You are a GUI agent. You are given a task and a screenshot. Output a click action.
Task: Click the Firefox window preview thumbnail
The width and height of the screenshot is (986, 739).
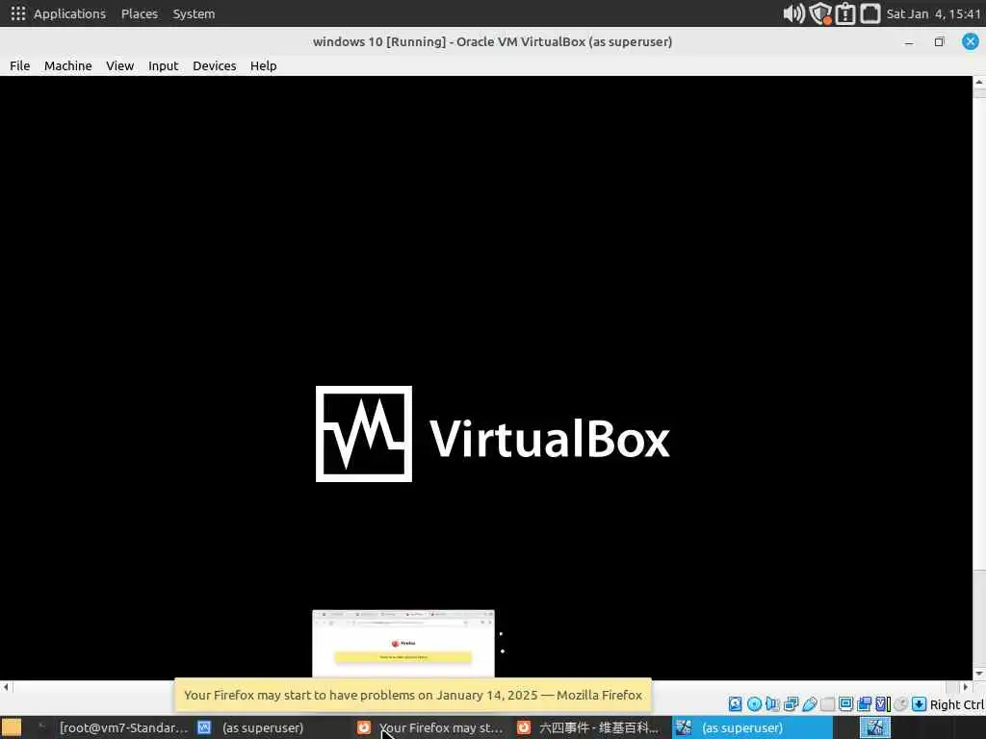403,643
